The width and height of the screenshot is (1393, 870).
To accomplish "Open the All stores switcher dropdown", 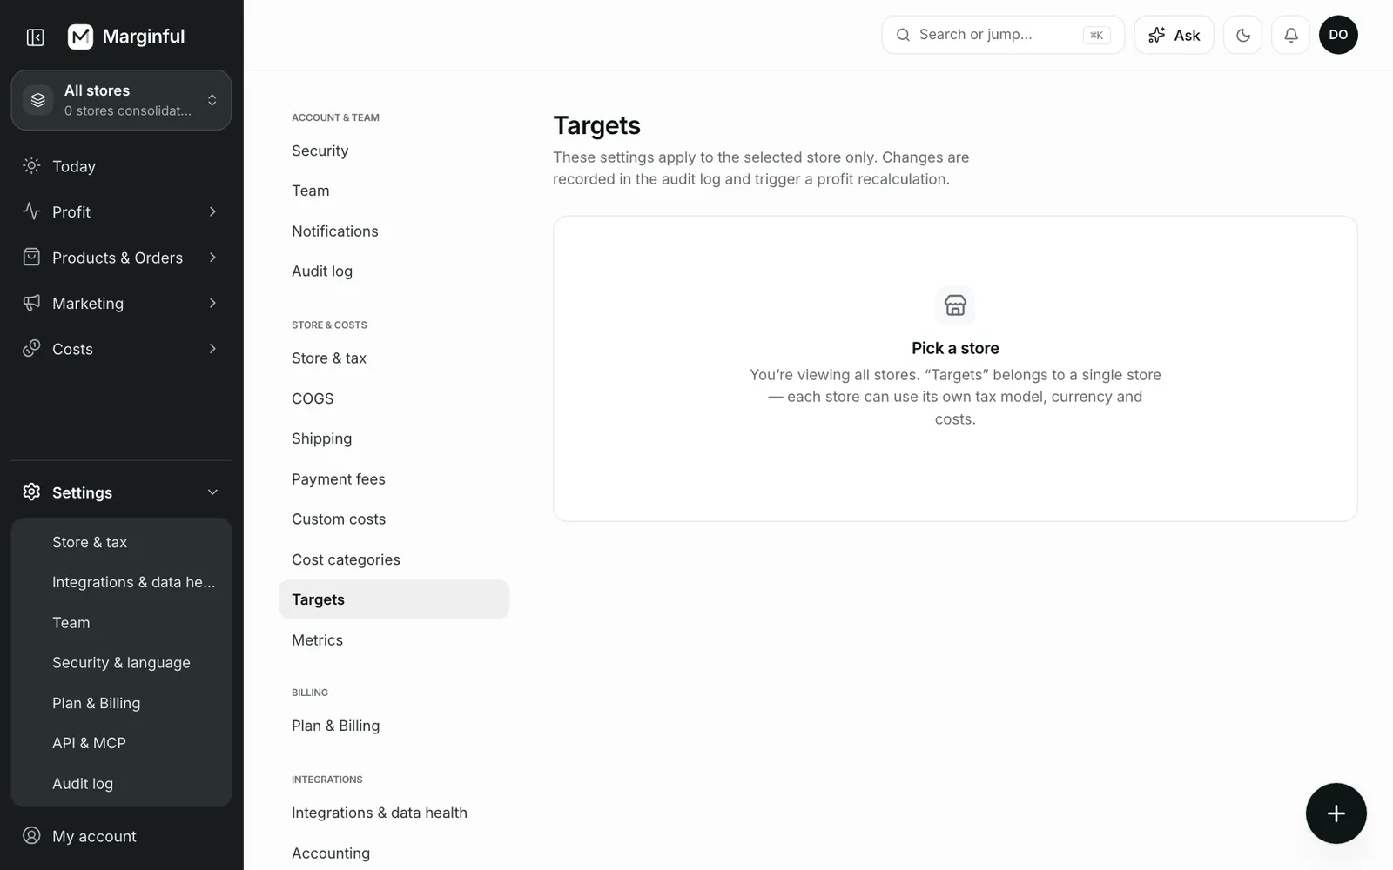I will click(x=121, y=100).
